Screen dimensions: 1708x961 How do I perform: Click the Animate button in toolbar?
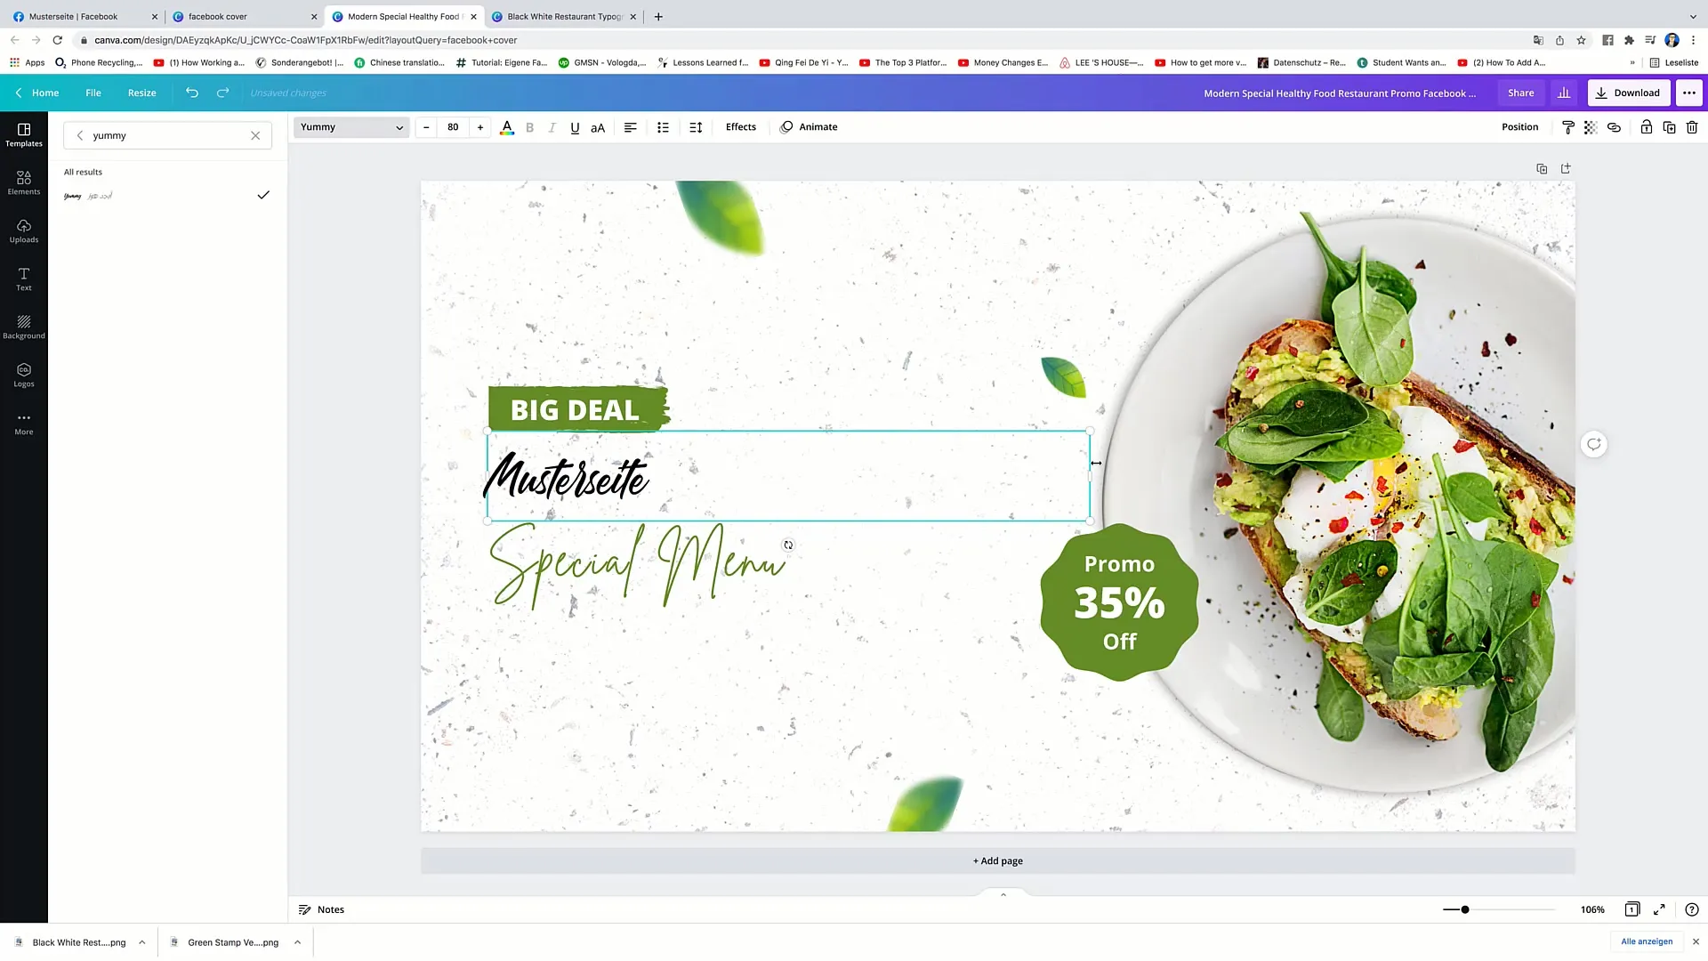(x=818, y=126)
